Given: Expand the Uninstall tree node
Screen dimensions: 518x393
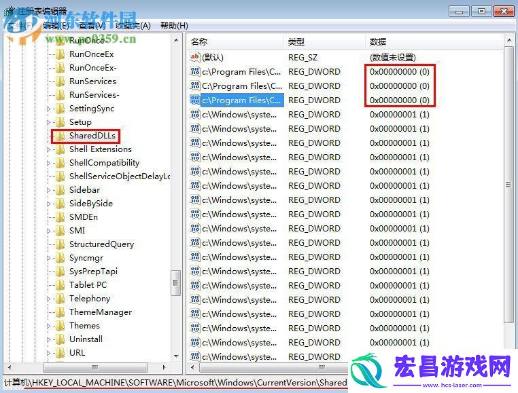Looking at the screenshot, I should [x=48, y=339].
